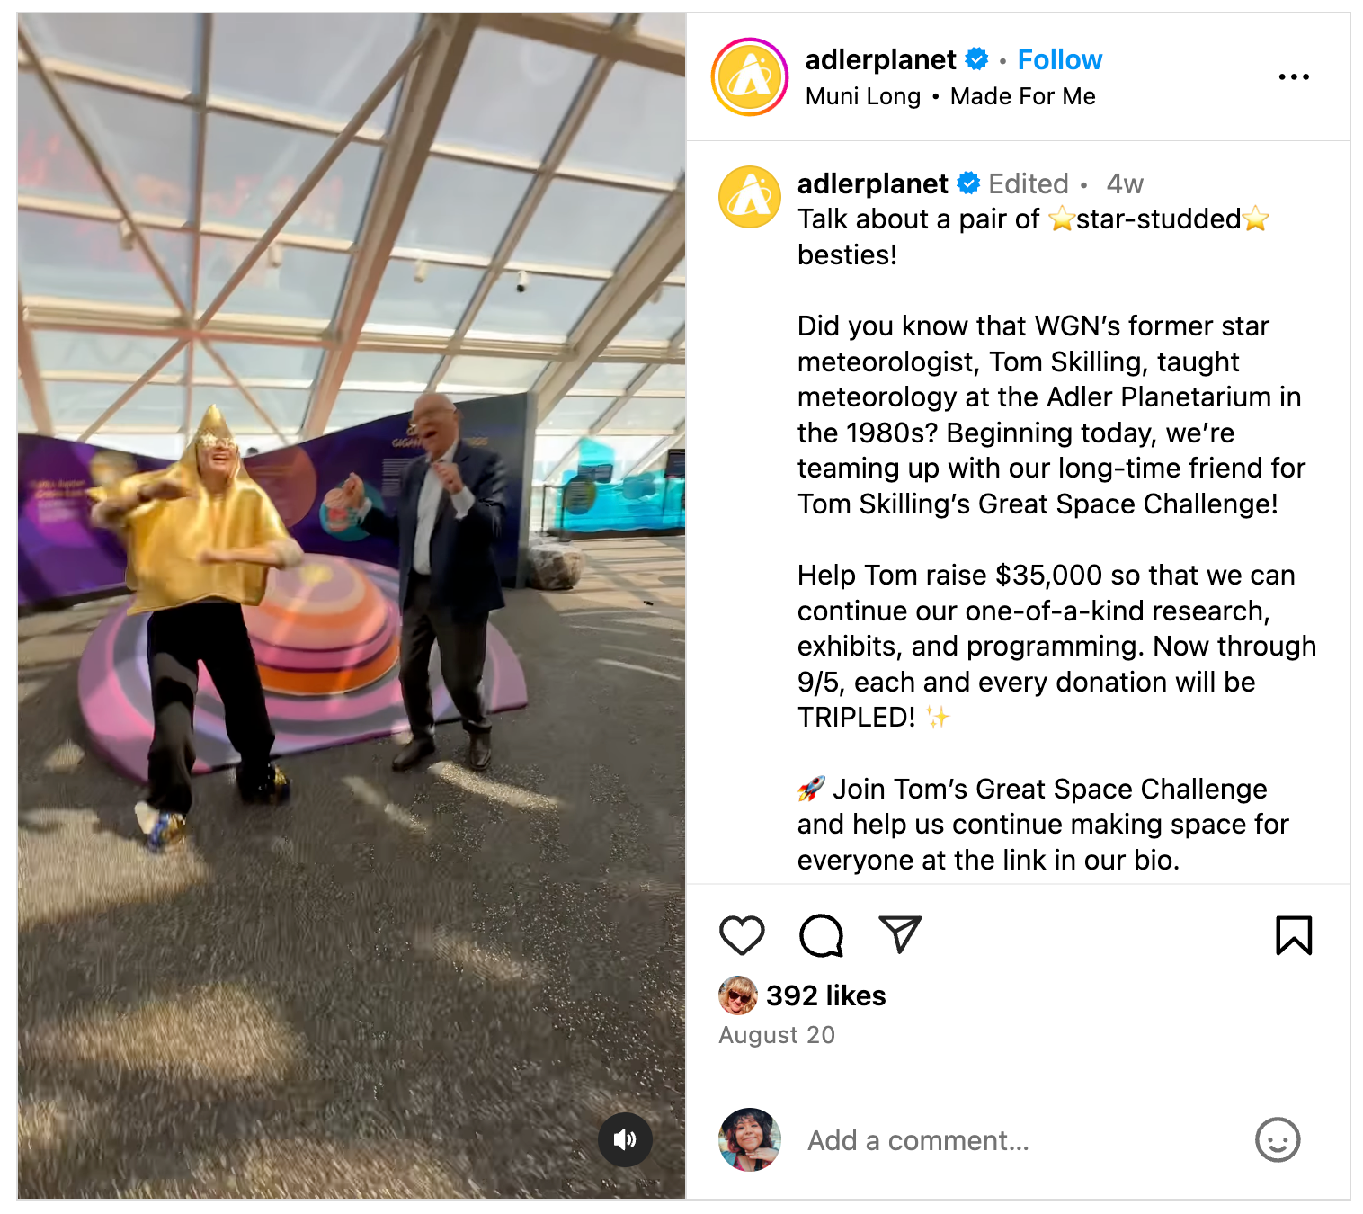Share the post using the paper plane icon
This screenshot has height=1214, width=1363.
coord(900,935)
